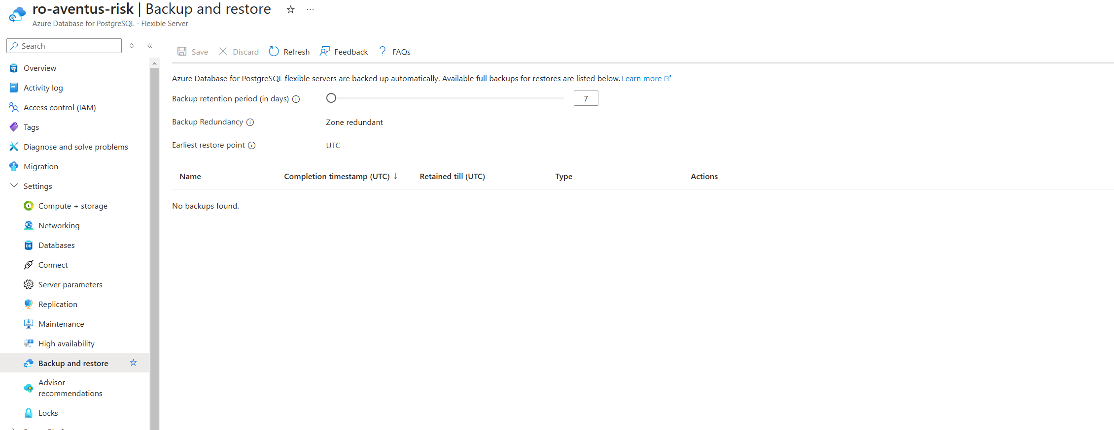1114x430 pixels.
Task: Click the Connect plug icon
Action: pos(29,265)
